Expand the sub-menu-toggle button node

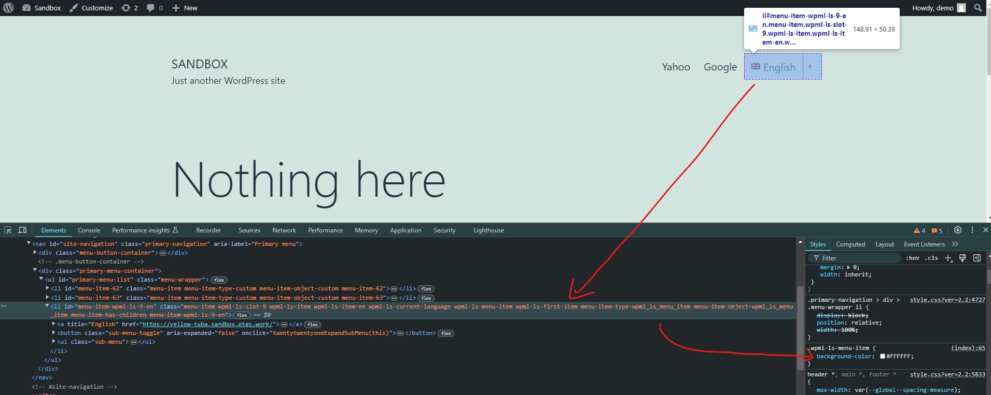click(x=53, y=333)
